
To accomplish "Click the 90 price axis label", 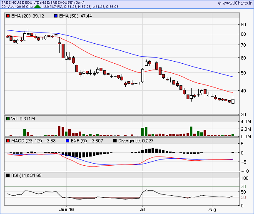I will 243,25.
